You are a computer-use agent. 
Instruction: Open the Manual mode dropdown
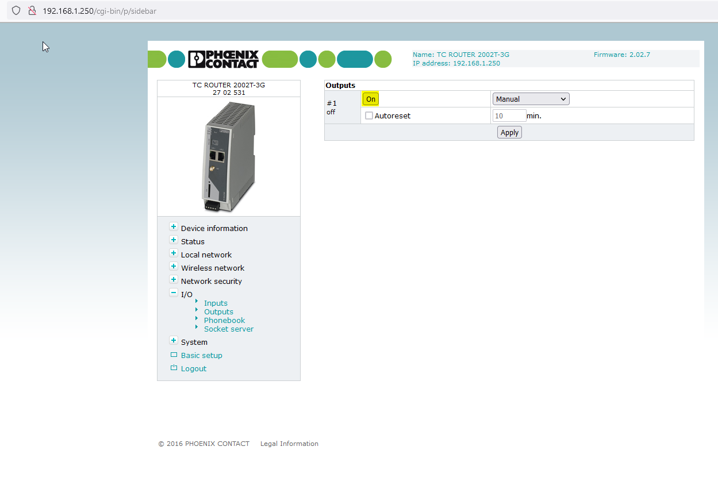(531, 99)
